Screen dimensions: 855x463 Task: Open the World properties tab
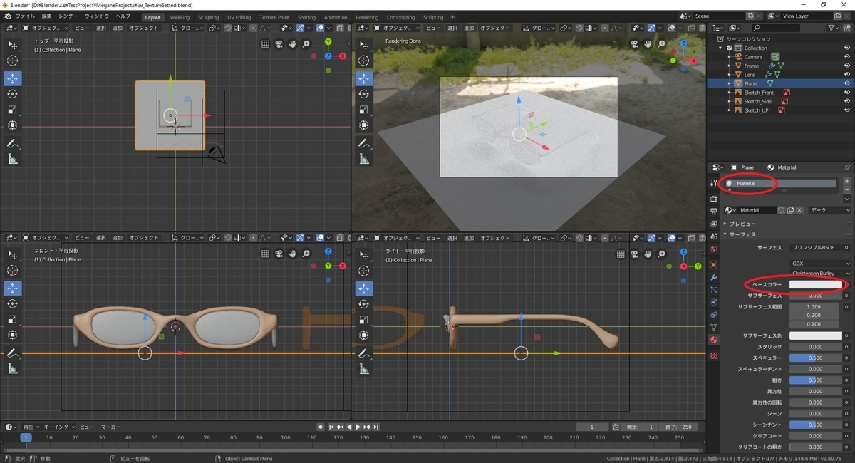[x=714, y=249]
